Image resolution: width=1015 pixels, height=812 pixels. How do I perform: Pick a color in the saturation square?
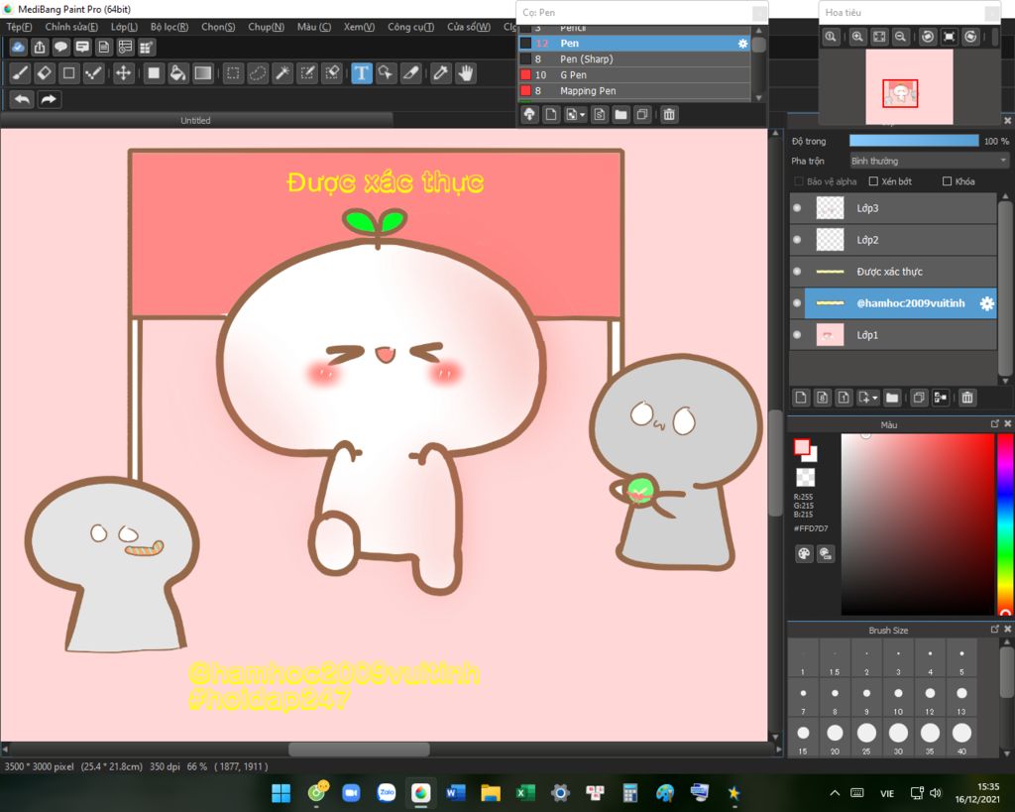(917, 524)
